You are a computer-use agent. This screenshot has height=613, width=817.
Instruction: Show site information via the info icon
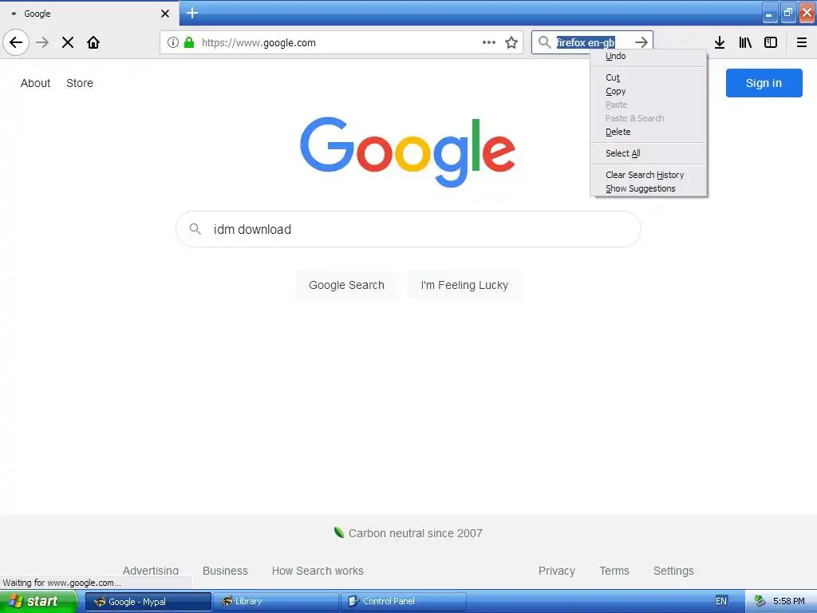point(172,42)
